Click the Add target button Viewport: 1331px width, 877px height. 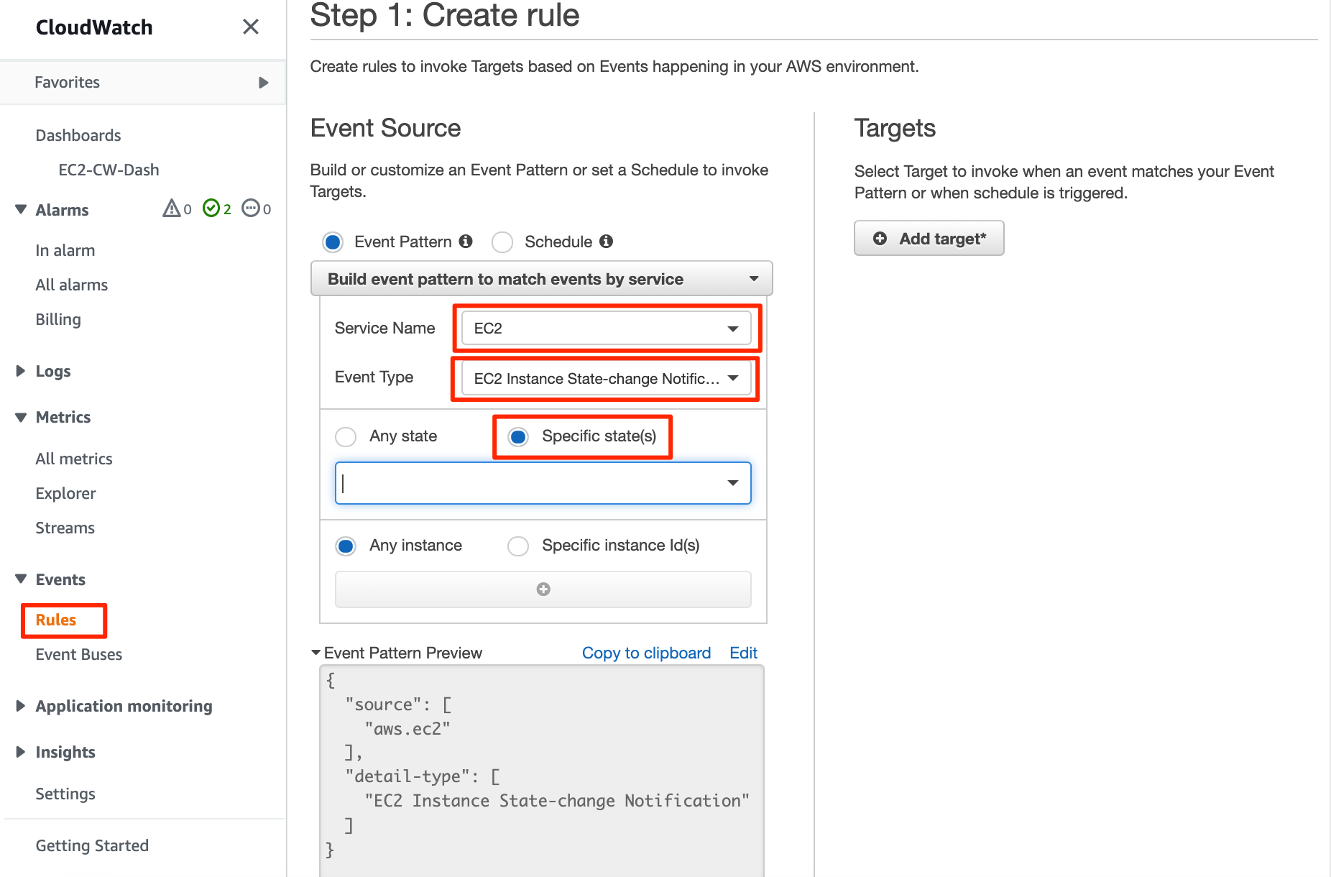929,239
